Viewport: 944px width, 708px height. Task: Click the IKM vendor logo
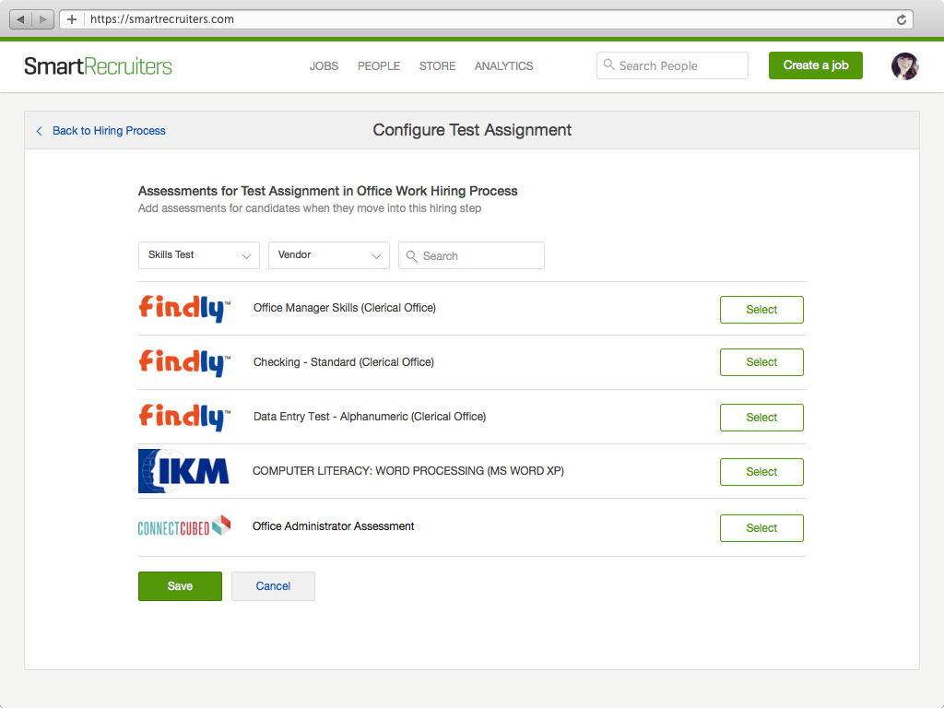183,471
